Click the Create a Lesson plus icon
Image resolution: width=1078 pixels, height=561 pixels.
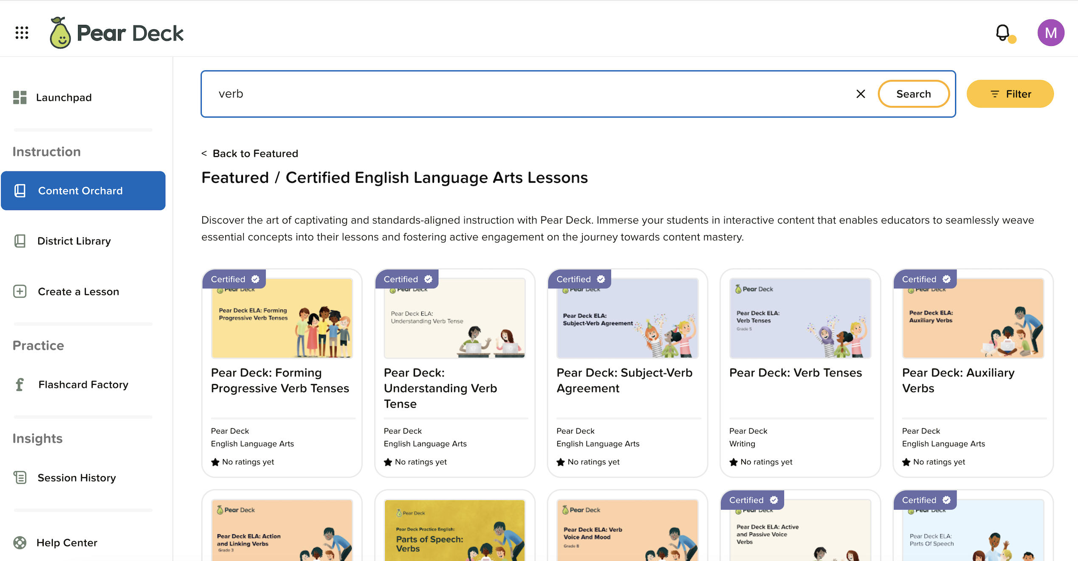point(19,291)
